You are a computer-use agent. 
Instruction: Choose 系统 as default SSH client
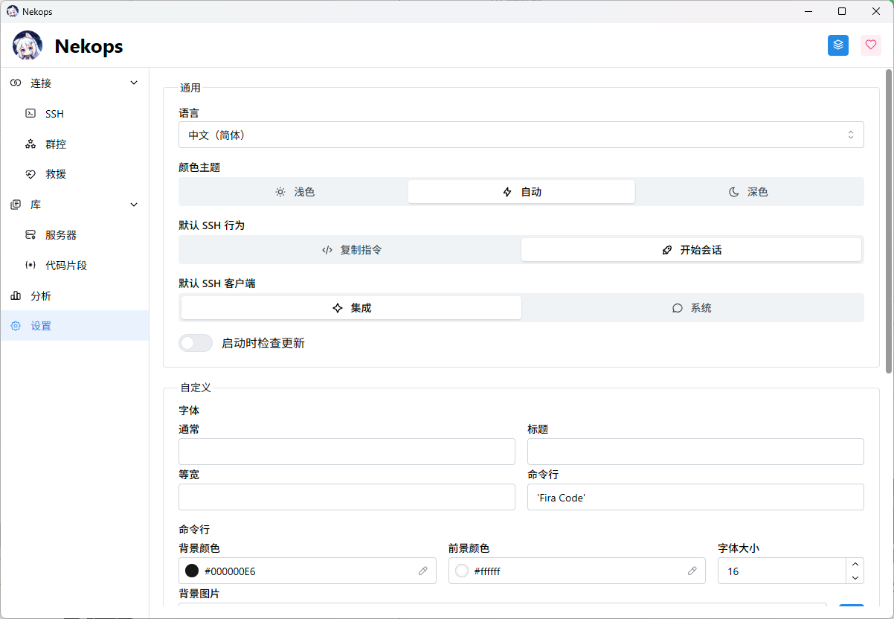click(x=692, y=308)
